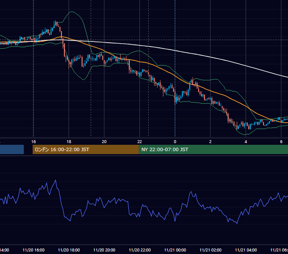
Task: Click the "20" hour label on time axis
Action: point(104,142)
